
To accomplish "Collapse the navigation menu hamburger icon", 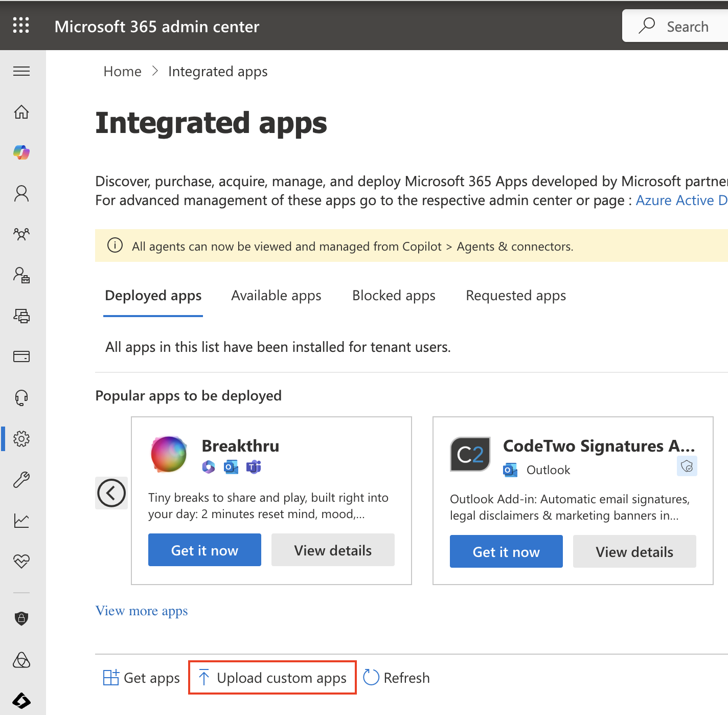I will pos(21,71).
